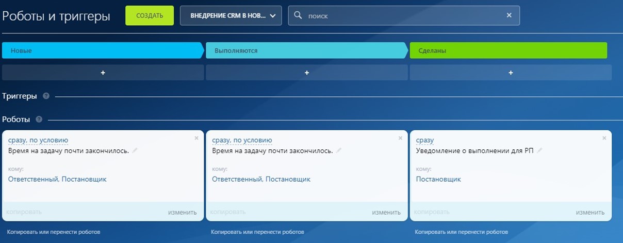Edit robot name pencil in the Новые card
The height and width of the screenshot is (243, 623).
coord(135,151)
